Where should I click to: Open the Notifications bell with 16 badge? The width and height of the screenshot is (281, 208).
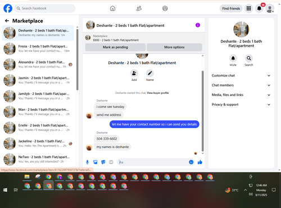259,8
